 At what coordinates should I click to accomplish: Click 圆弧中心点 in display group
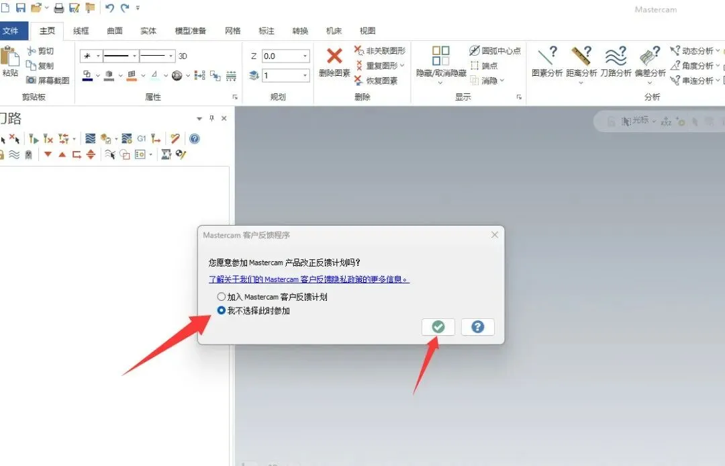point(495,51)
